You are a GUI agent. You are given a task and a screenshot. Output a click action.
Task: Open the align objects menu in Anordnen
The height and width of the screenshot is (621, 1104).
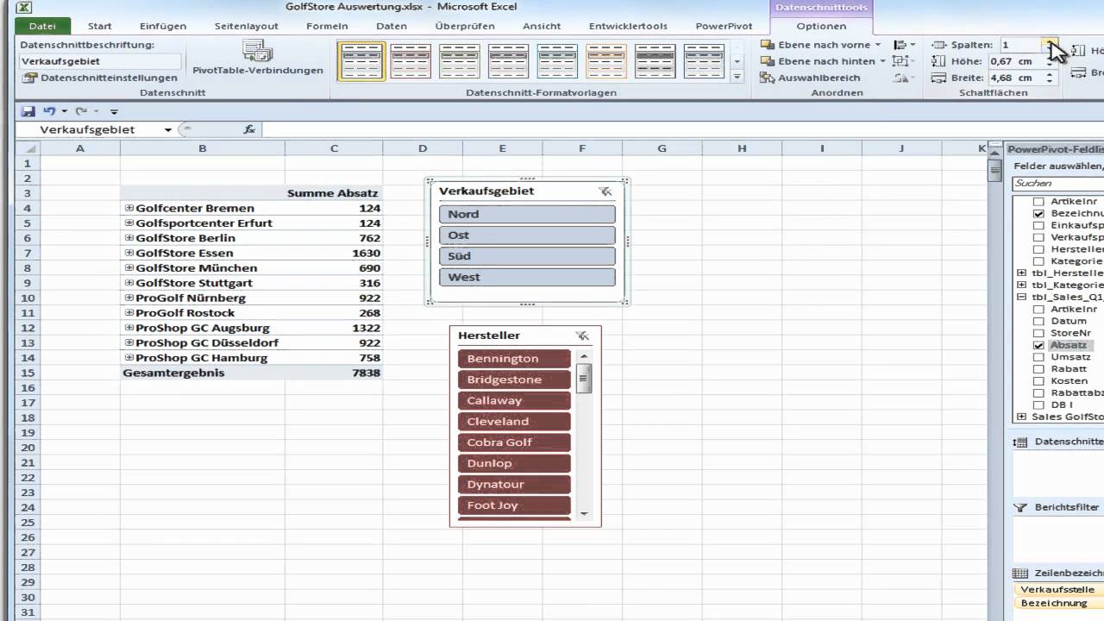click(x=904, y=44)
